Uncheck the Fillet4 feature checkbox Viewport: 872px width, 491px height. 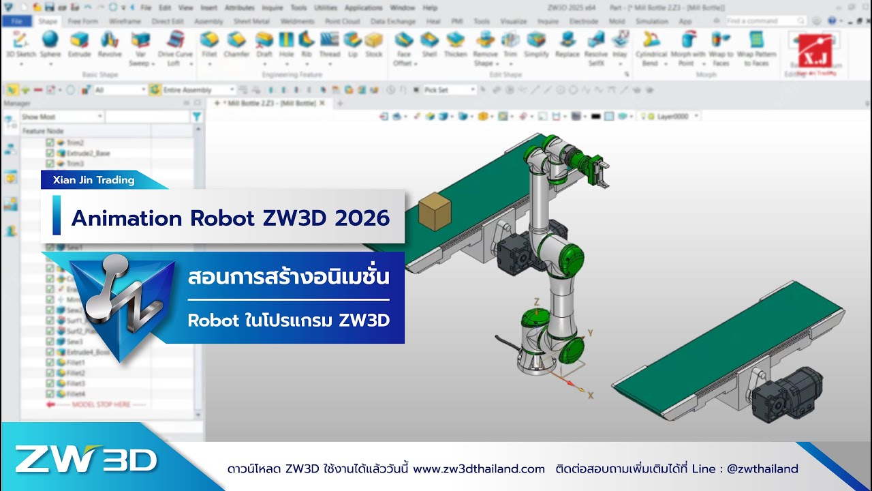pyautogui.click(x=50, y=393)
